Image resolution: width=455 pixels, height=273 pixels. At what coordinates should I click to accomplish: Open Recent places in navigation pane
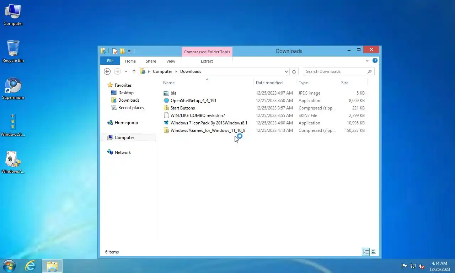pyautogui.click(x=131, y=108)
